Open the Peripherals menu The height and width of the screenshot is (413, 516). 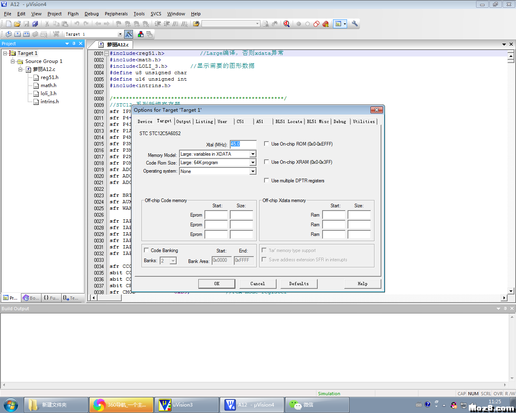click(116, 14)
